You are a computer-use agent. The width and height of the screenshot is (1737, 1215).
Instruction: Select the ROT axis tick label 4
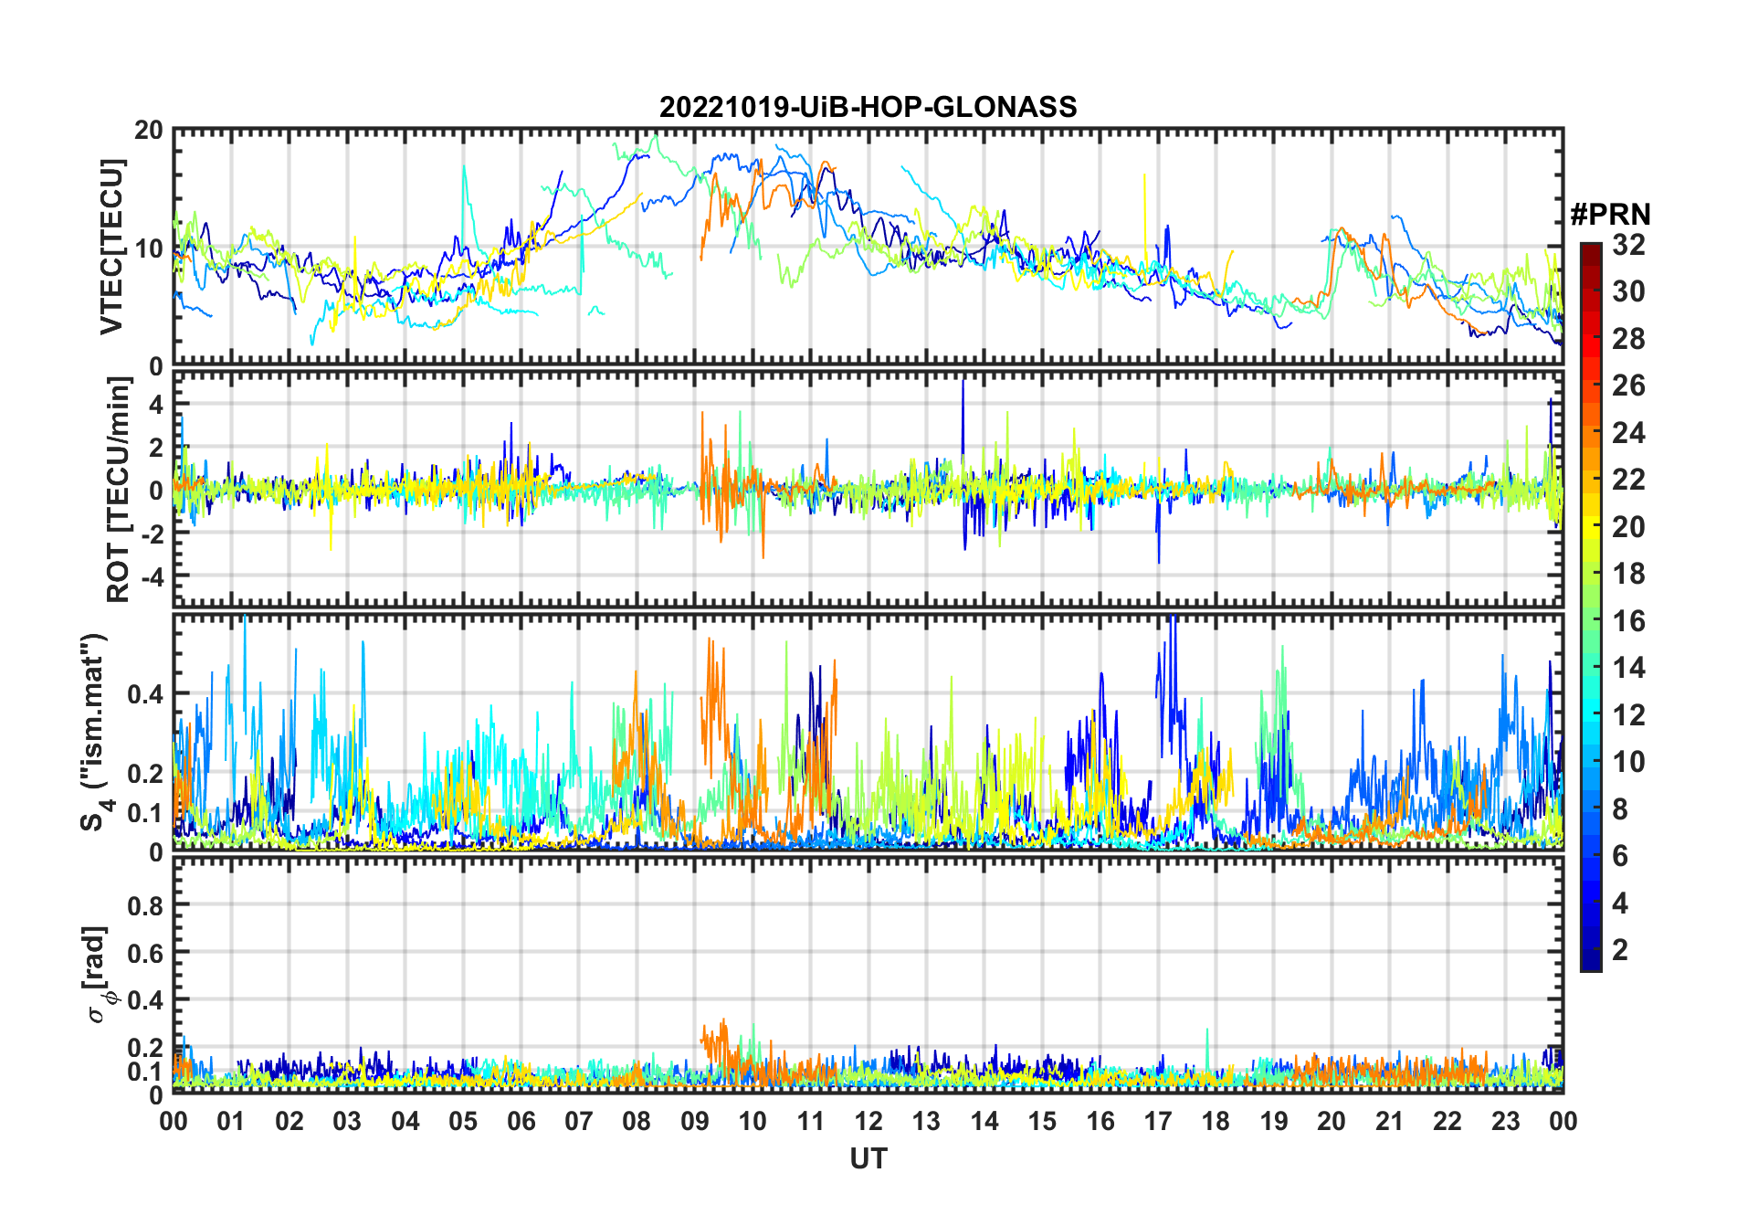click(x=156, y=403)
